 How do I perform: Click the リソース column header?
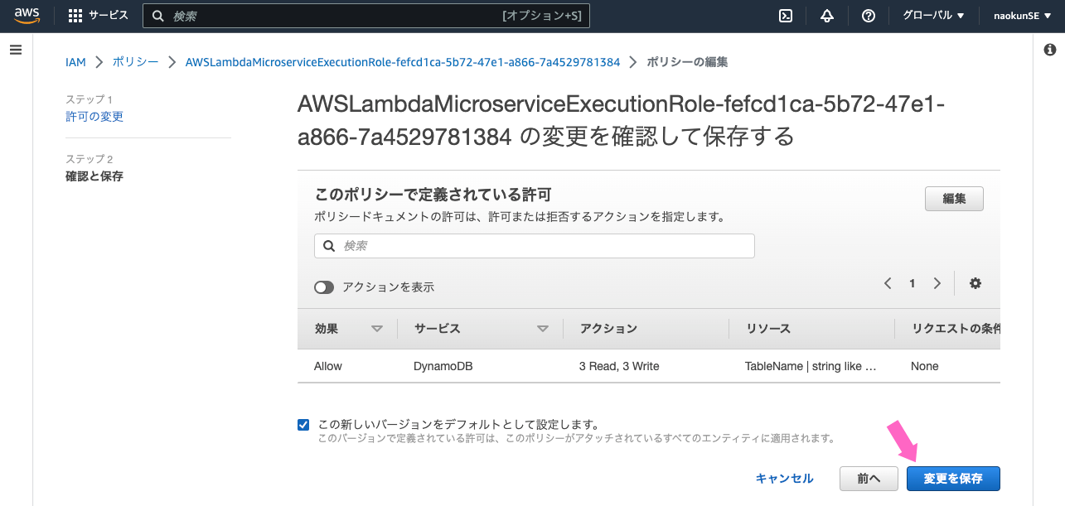coord(767,329)
